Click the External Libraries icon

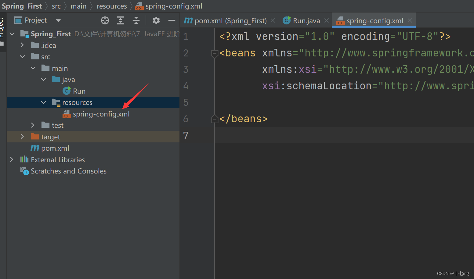24,159
